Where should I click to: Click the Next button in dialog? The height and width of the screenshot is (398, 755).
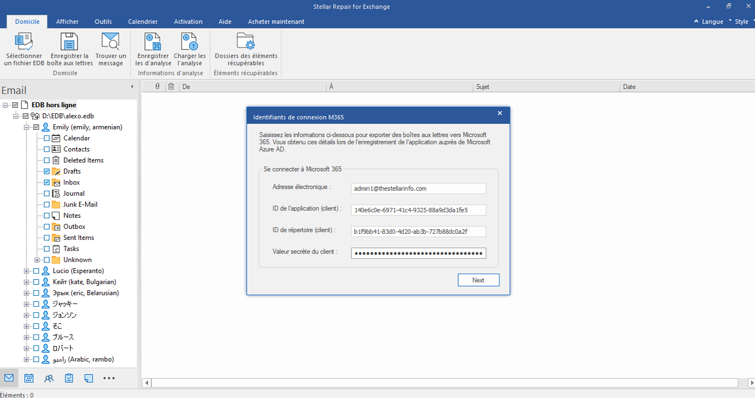click(x=479, y=280)
